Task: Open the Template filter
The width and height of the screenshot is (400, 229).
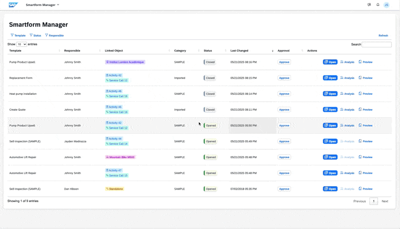Action: pyautogui.click(x=18, y=35)
